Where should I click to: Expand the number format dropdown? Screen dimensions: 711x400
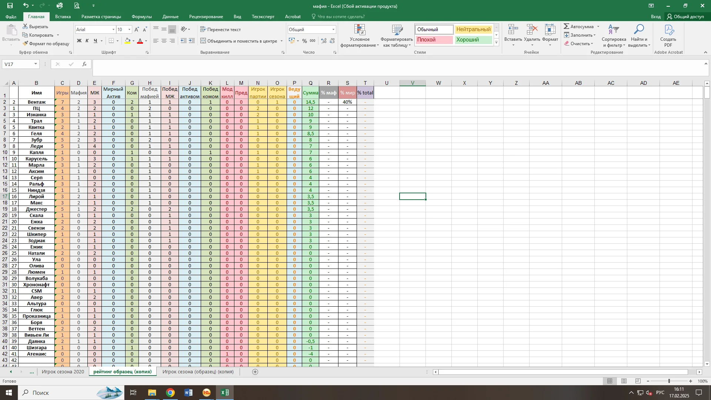click(333, 30)
